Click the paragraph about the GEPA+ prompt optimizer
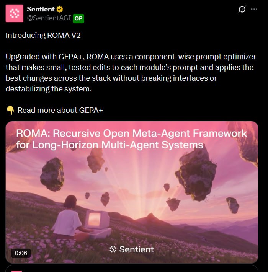The image size is (268, 272). (131, 73)
